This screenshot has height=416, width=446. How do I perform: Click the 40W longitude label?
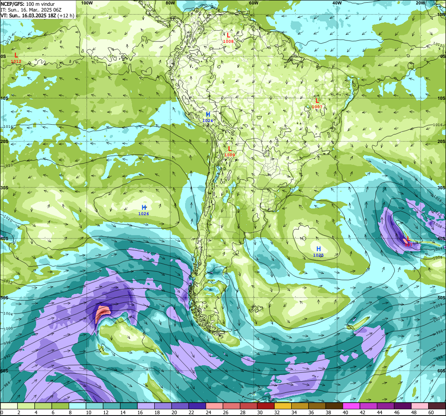pyautogui.click(x=337, y=3)
